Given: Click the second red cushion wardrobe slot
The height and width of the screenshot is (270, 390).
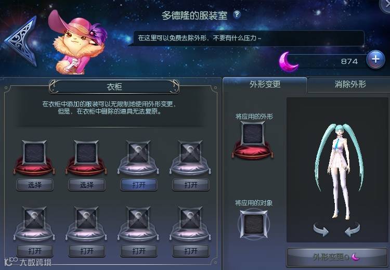Looking at the screenshot, I should click(x=86, y=157).
